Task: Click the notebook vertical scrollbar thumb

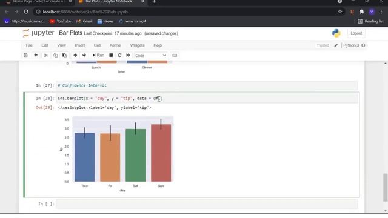Action: pos(386,187)
